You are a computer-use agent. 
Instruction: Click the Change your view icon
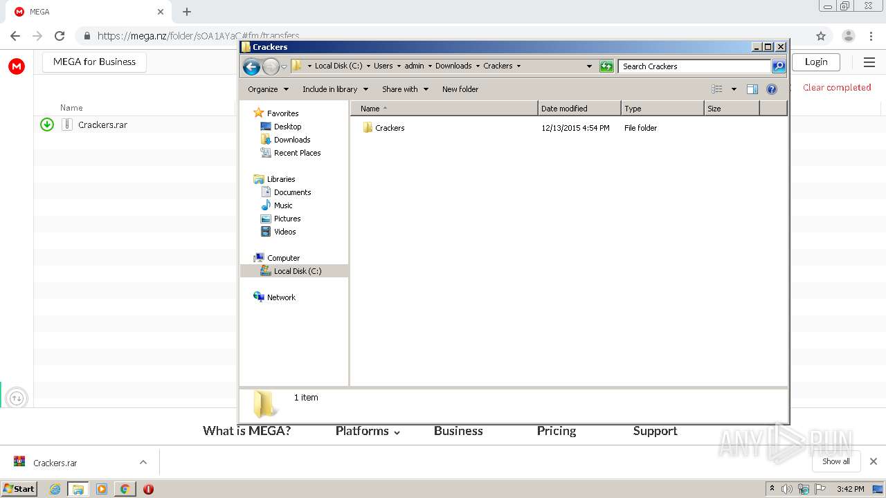tap(717, 89)
